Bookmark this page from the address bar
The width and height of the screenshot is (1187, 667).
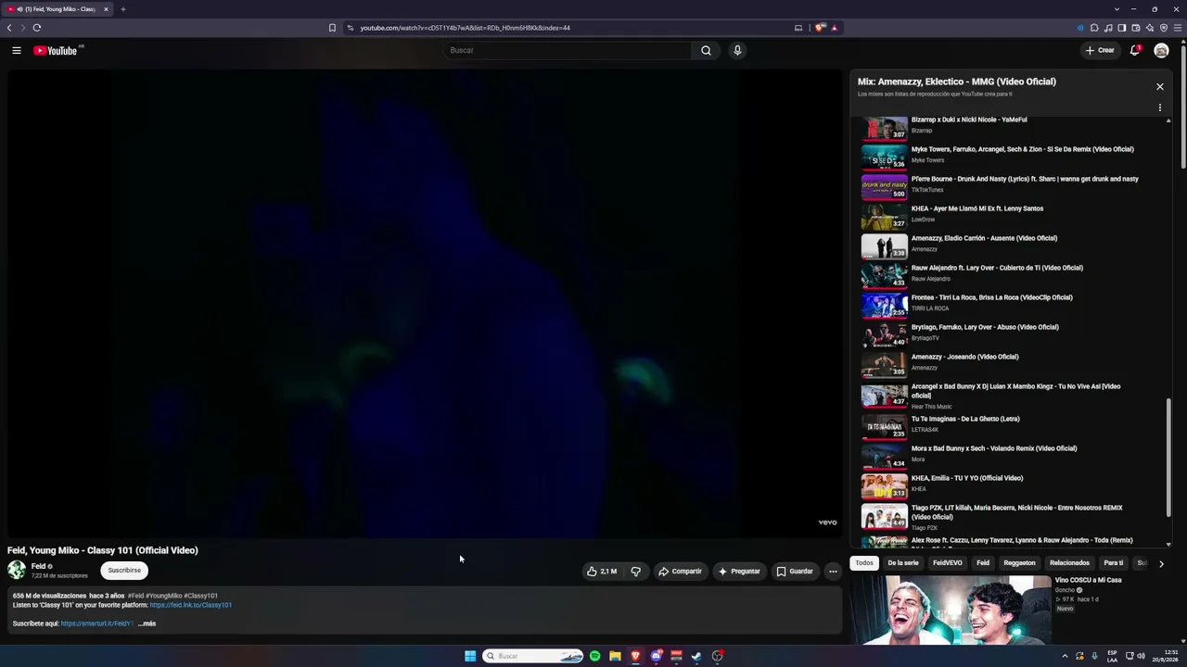point(332,28)
